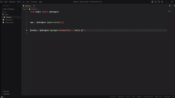Select the Python language mode
The height and width of the screenshot is (98, 175).
tap(139, 97)
